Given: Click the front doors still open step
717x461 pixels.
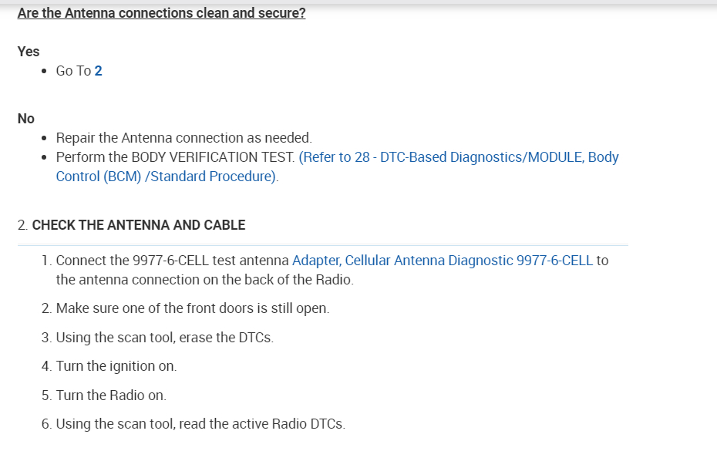Looking at the screenshot, I should point(192,308).
